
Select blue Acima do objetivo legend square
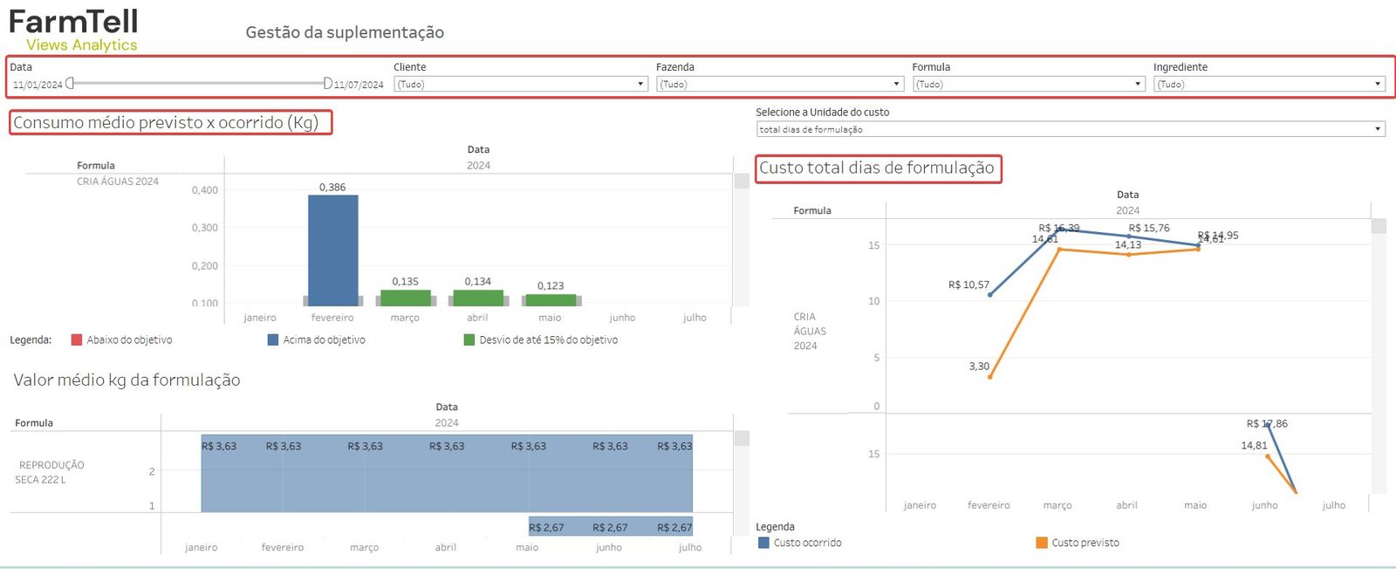click(273, 339)
